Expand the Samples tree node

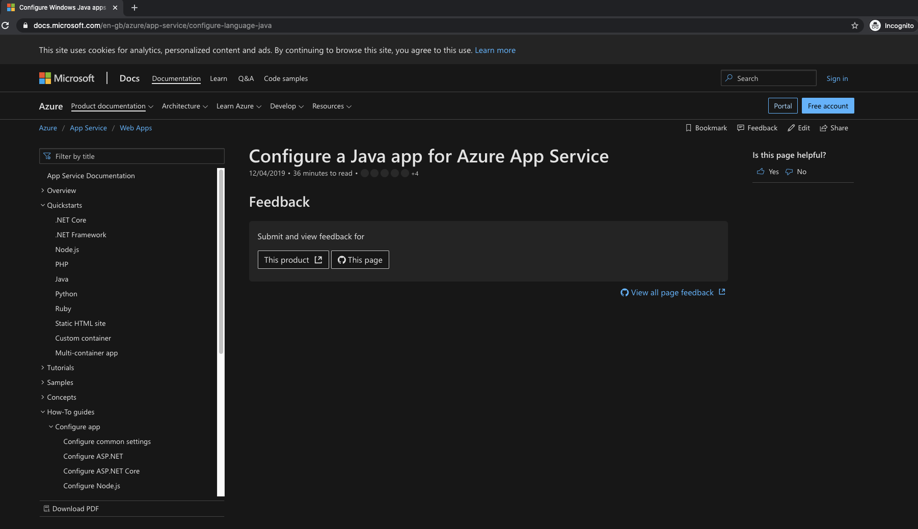(x=43, y=382)
